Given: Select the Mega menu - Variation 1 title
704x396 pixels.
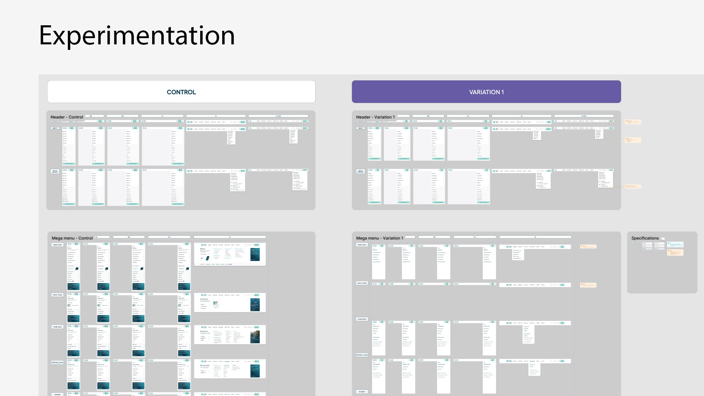Looking at the screenshot, I should pyautogui.click(x=379, y=238).
